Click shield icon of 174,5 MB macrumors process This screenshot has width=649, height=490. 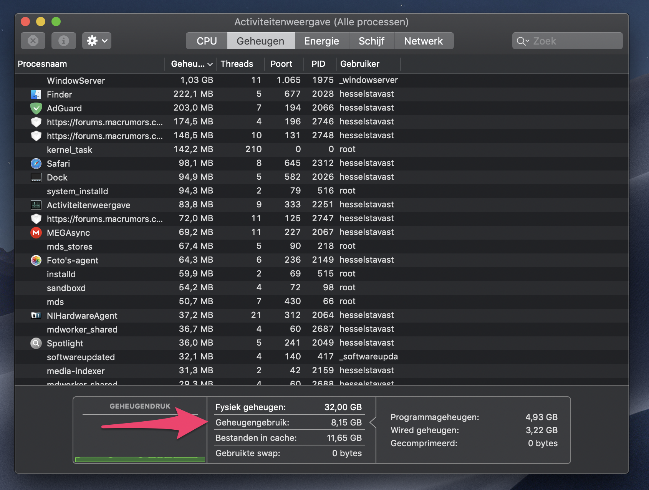click(36, 122)
